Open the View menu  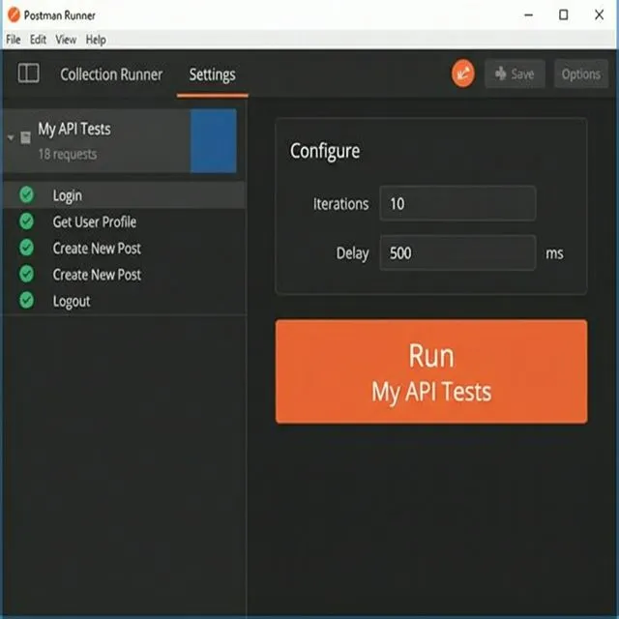66,40
